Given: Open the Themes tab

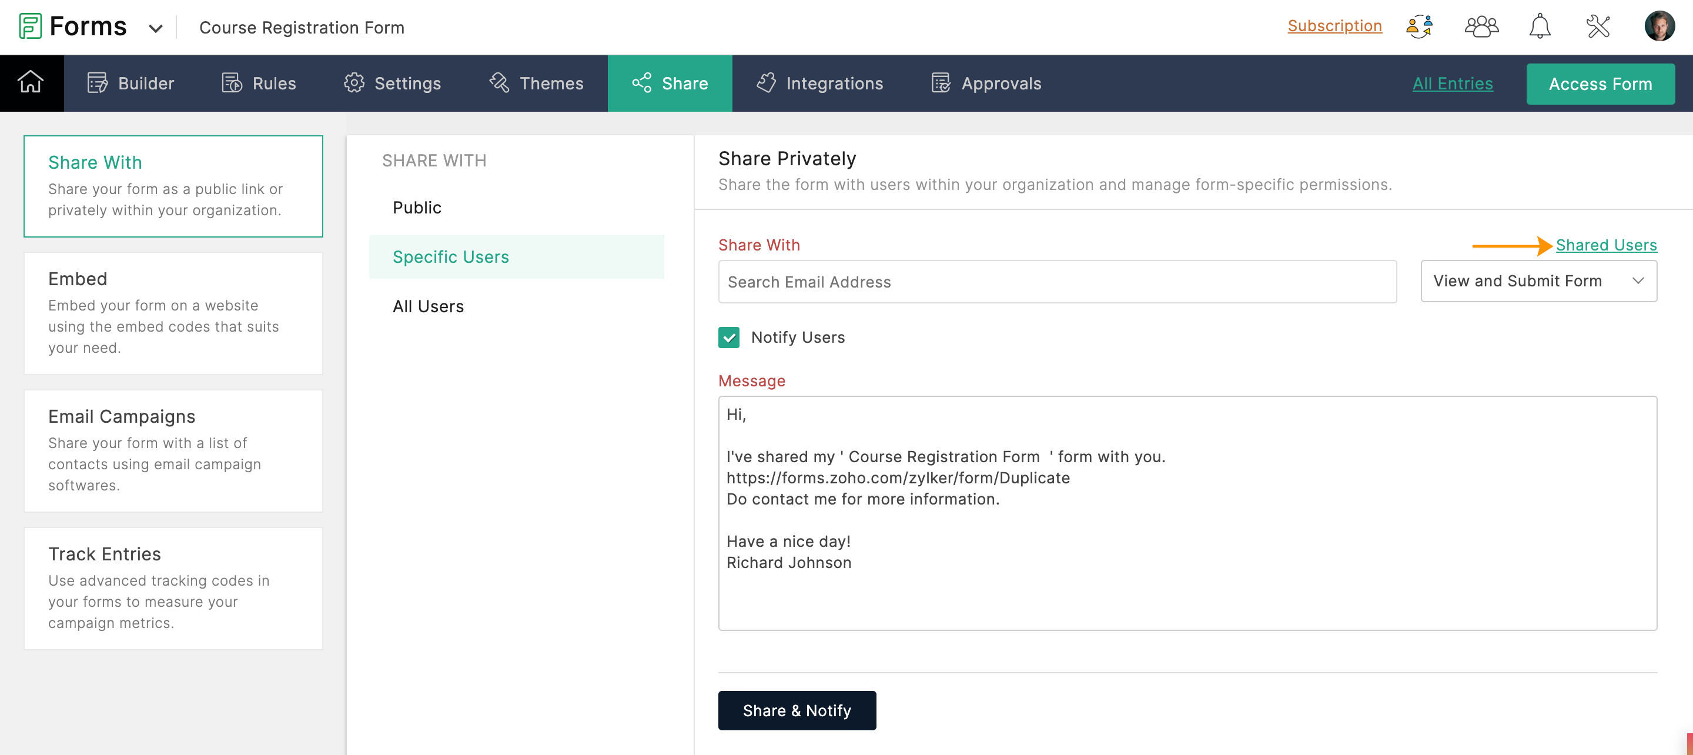Looking at the screenshot, I should pyautogui.click(x=536, y=83).
